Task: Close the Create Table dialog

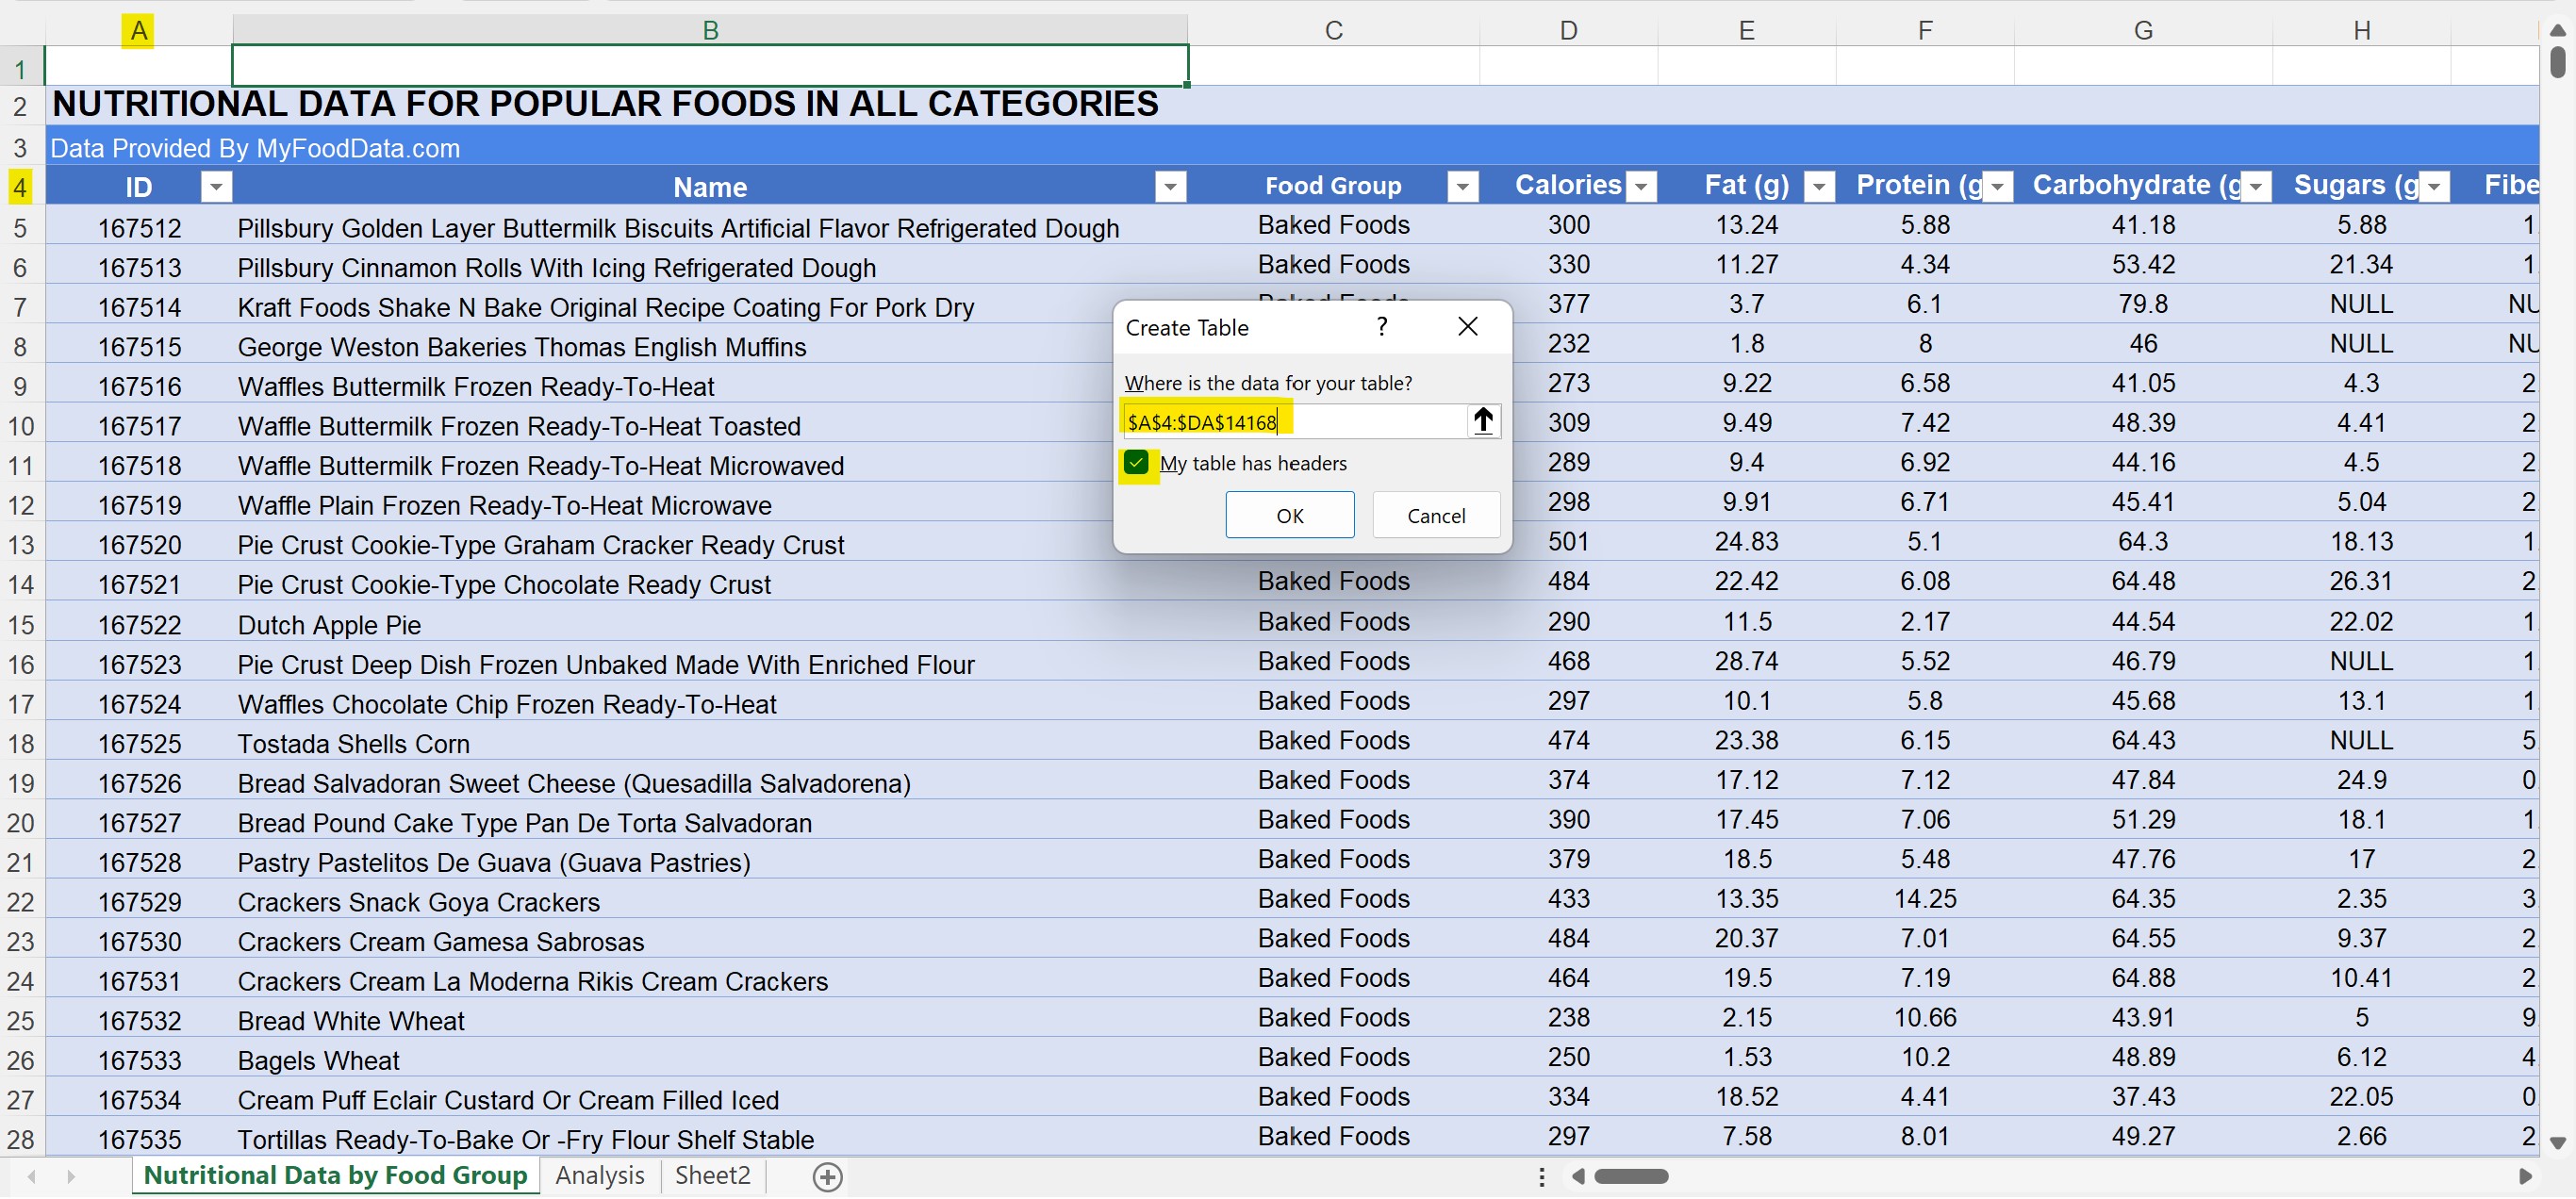Action: [1467, 327]
